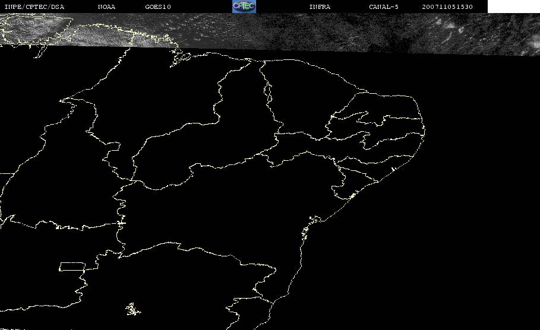This screenshot has width=540, height=330.
Task: Click the 200711051530 timestamp
Action: [x=447, y=7]
